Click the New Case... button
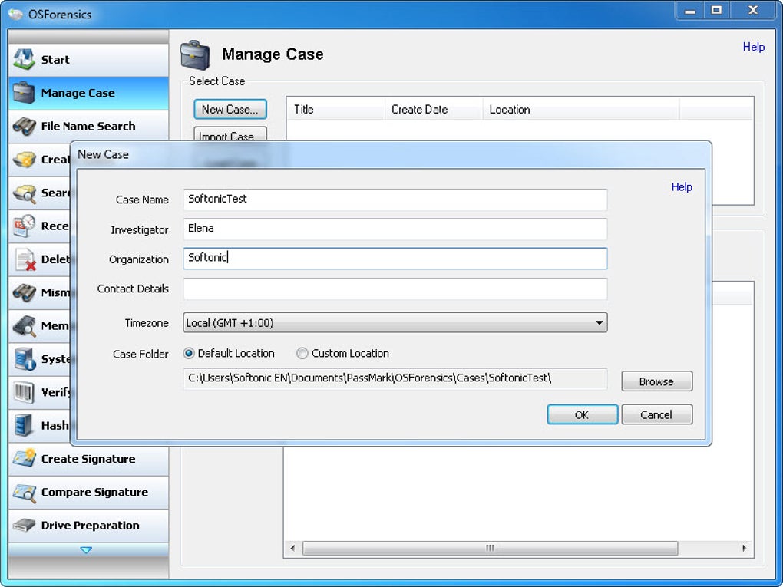This screenshot has width=783, height=587. [x=230, y=109]
